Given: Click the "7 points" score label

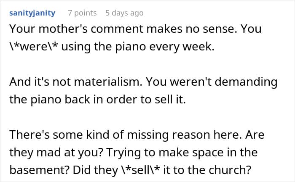Looking at the screenshot, I should [82, 13].
